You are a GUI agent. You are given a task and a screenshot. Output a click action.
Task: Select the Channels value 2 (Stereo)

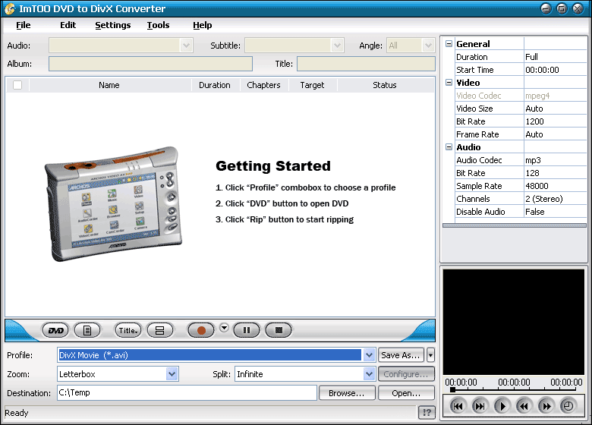[555, 199]
